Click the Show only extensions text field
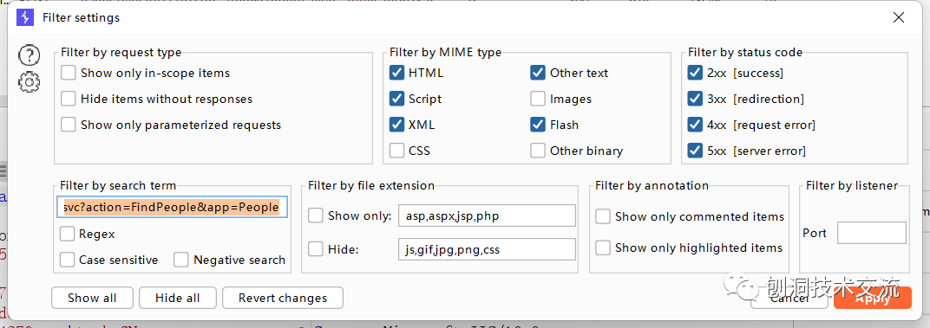Screen dimensions: 930x328 click(x=487, y=216)
